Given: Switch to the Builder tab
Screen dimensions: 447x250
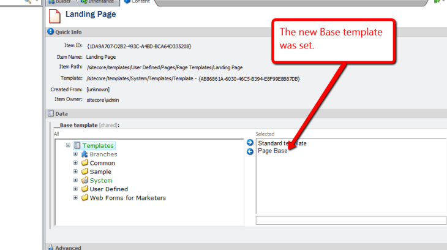Looking at the screenshot, I should click(x=60, y=2).
